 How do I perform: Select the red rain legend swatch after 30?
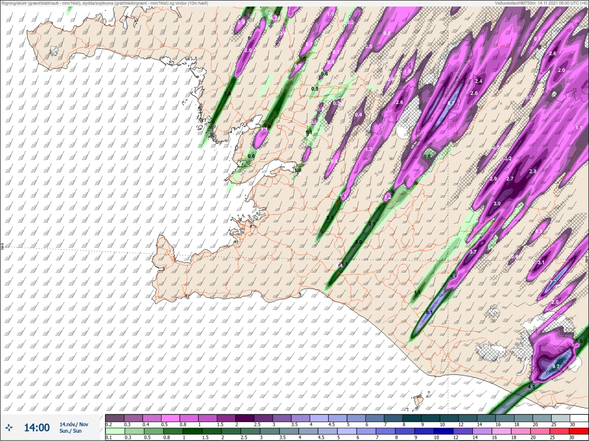pos(578,431)
